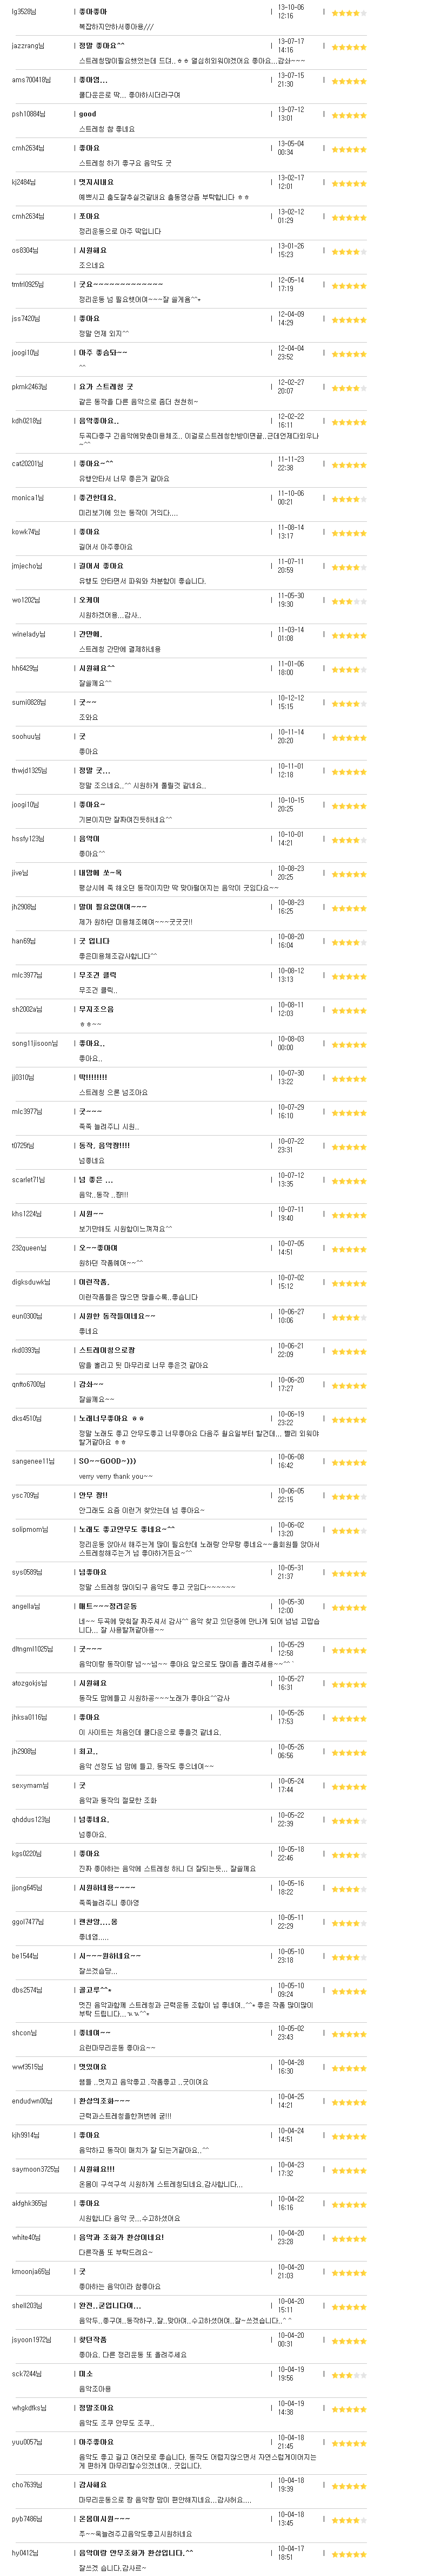The image size is (428, 2576).
Task: Click the text 'verry verry thank you~~'
Action: tap(116, 1477)
